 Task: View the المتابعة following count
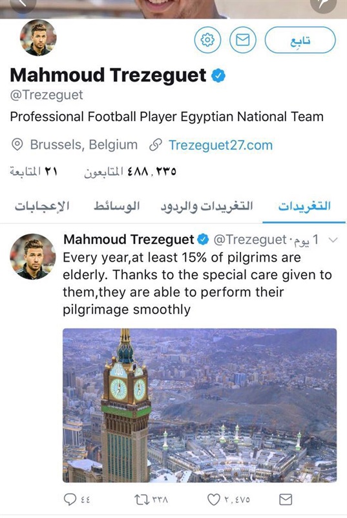click(x=34, y=172)
